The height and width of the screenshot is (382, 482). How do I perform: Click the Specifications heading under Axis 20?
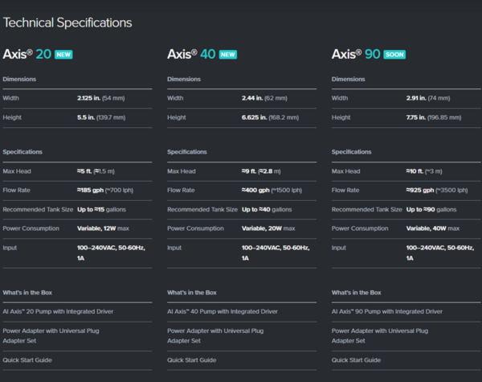pos(22,152)
